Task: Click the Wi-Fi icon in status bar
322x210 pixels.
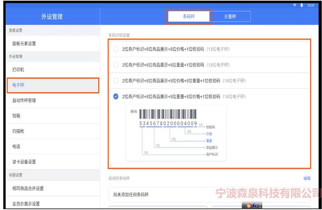Action: 294,5
